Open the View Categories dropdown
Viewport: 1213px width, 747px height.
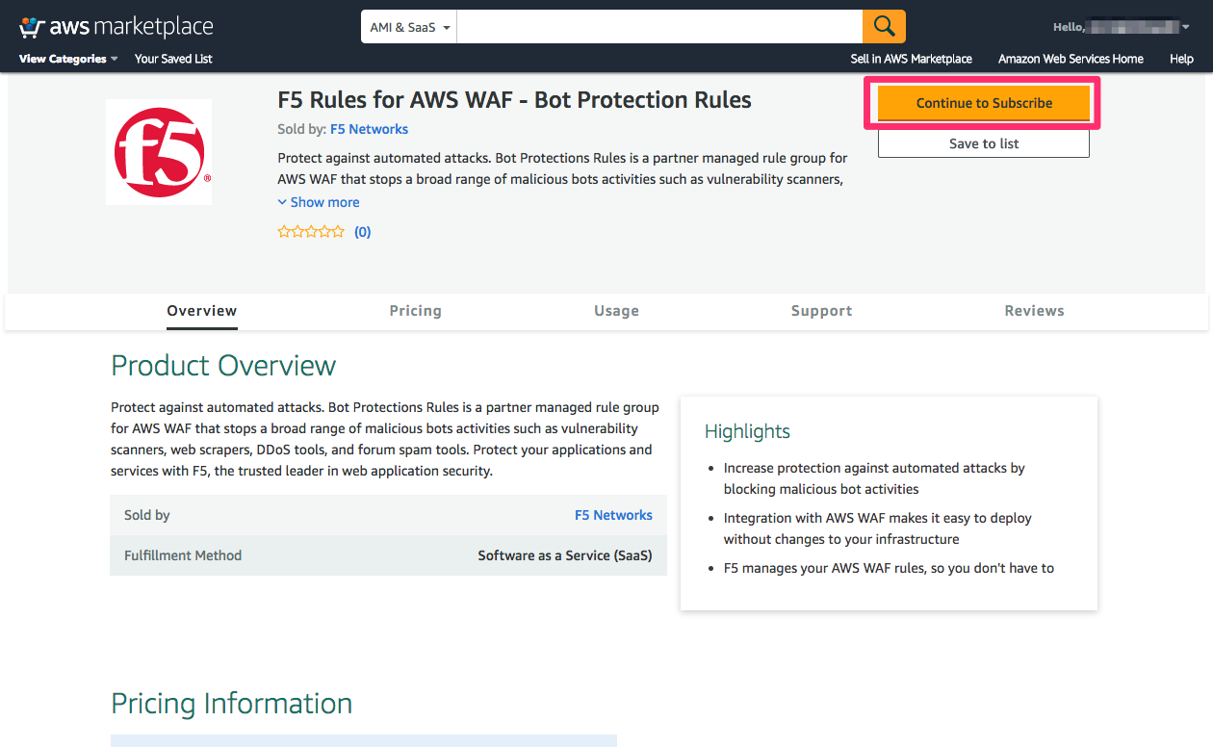tap(62, 59)
